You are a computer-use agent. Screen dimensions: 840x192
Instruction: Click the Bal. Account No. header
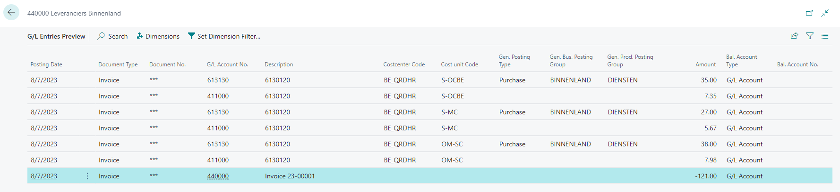point(797,64)
